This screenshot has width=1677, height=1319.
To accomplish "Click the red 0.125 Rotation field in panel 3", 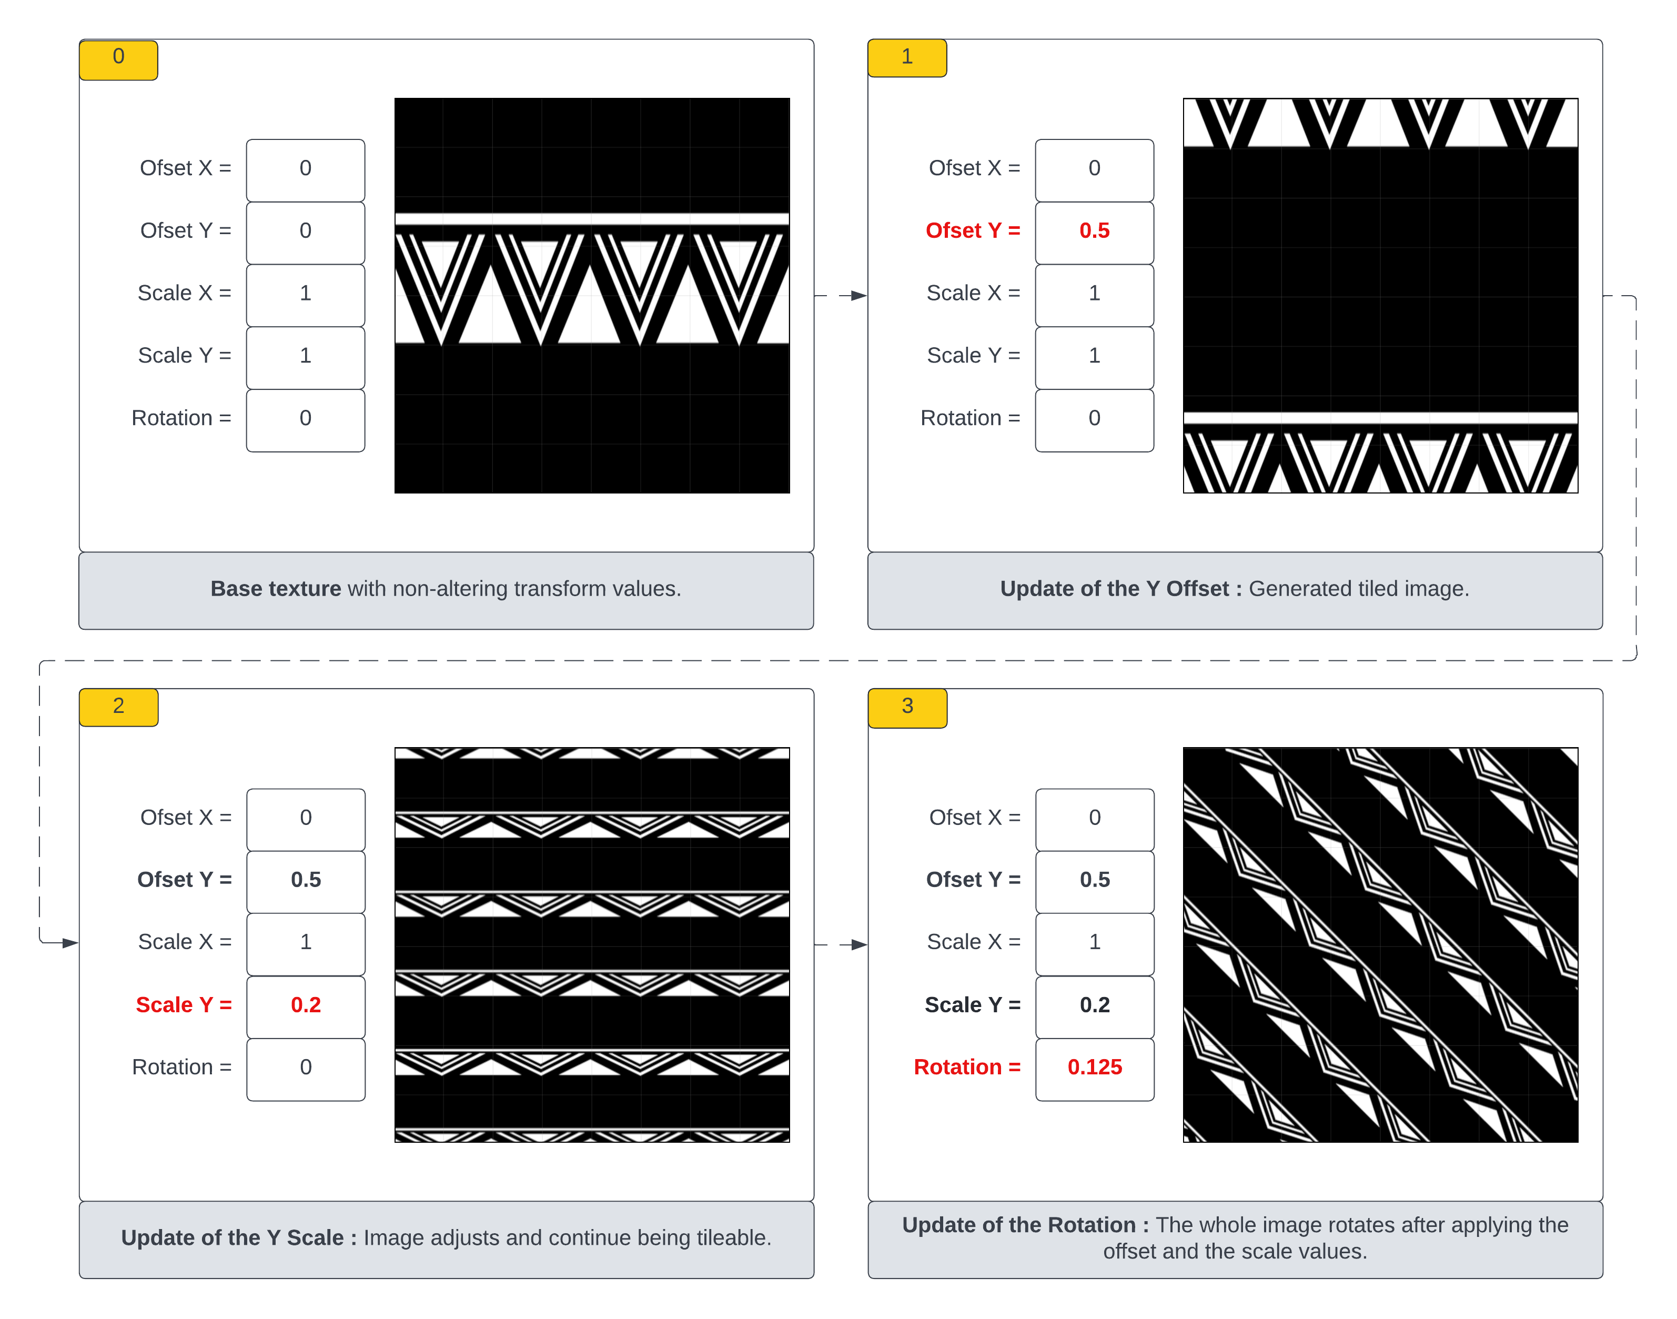I will (1095, 1070).
